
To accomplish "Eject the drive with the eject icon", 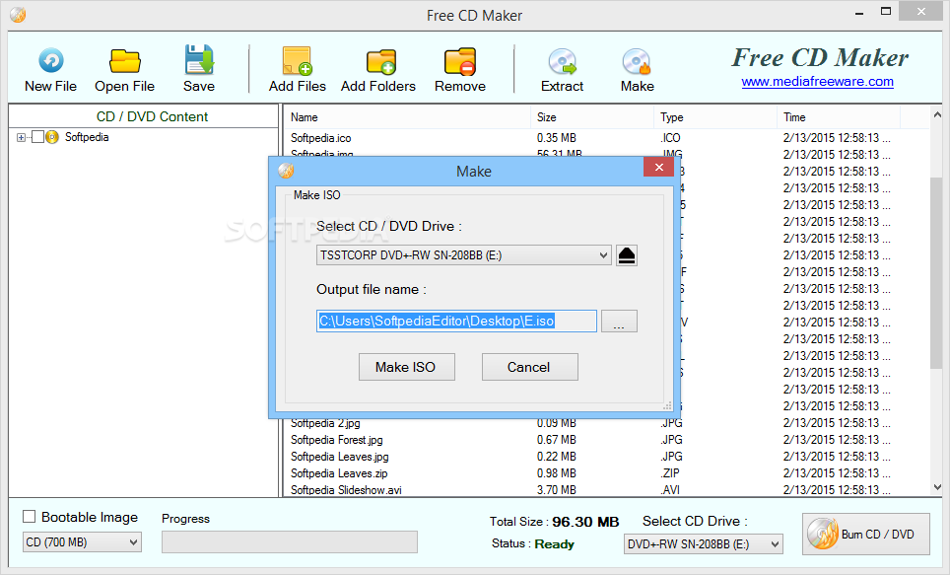I will tap(627, 255).
